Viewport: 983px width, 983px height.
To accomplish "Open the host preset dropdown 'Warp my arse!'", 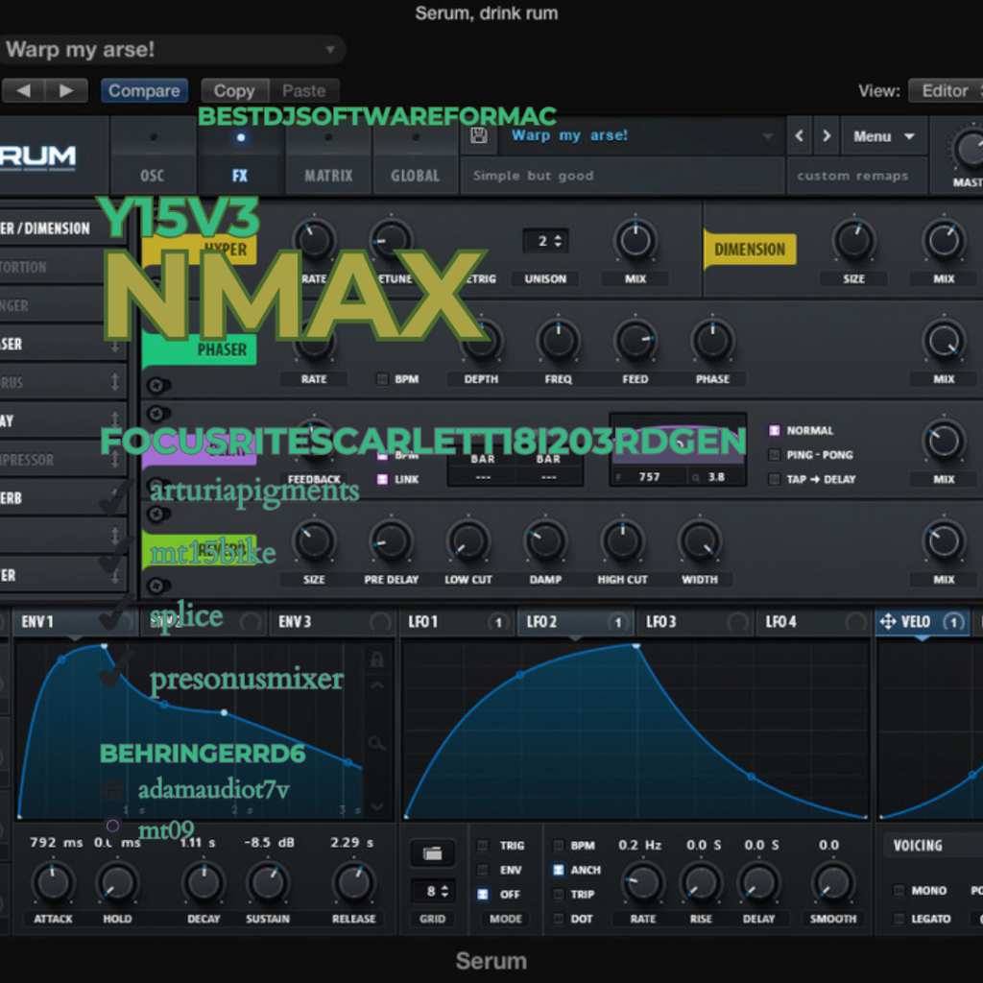I will click(171, 50).
